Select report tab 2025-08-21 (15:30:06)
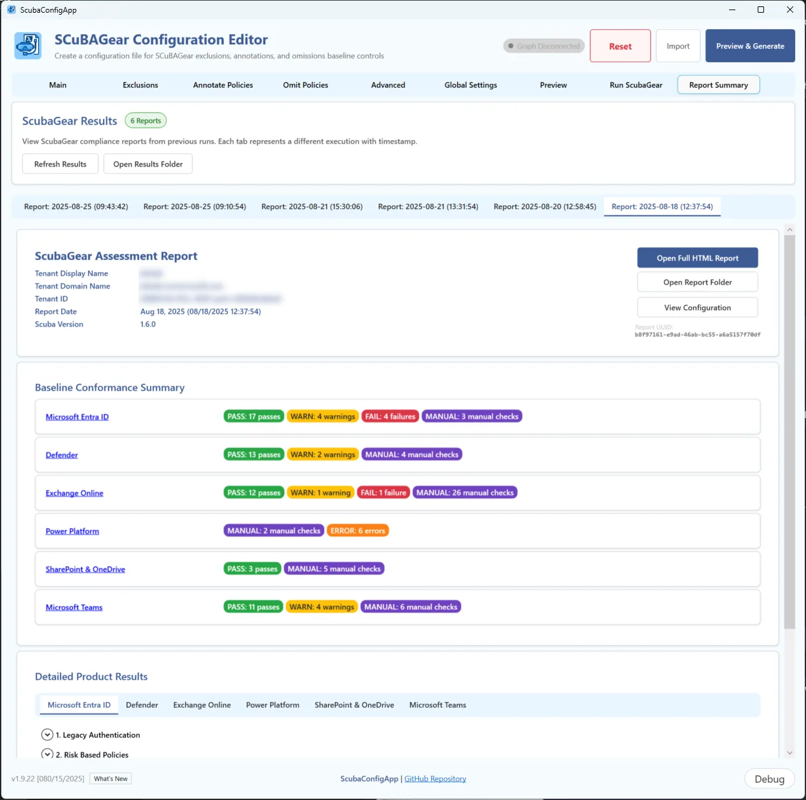Screen dimensions: 806x800 pos(312,207)
